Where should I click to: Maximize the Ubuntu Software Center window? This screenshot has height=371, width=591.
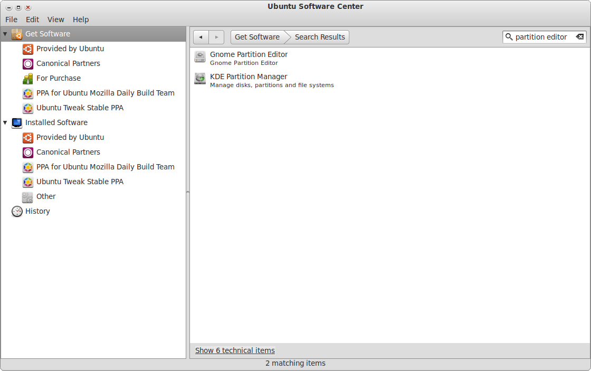tap(18, 7)
